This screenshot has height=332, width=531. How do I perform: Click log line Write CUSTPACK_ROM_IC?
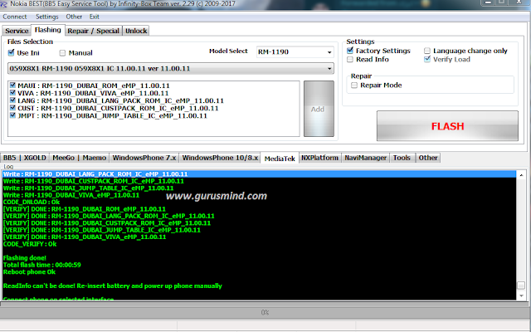94,181
